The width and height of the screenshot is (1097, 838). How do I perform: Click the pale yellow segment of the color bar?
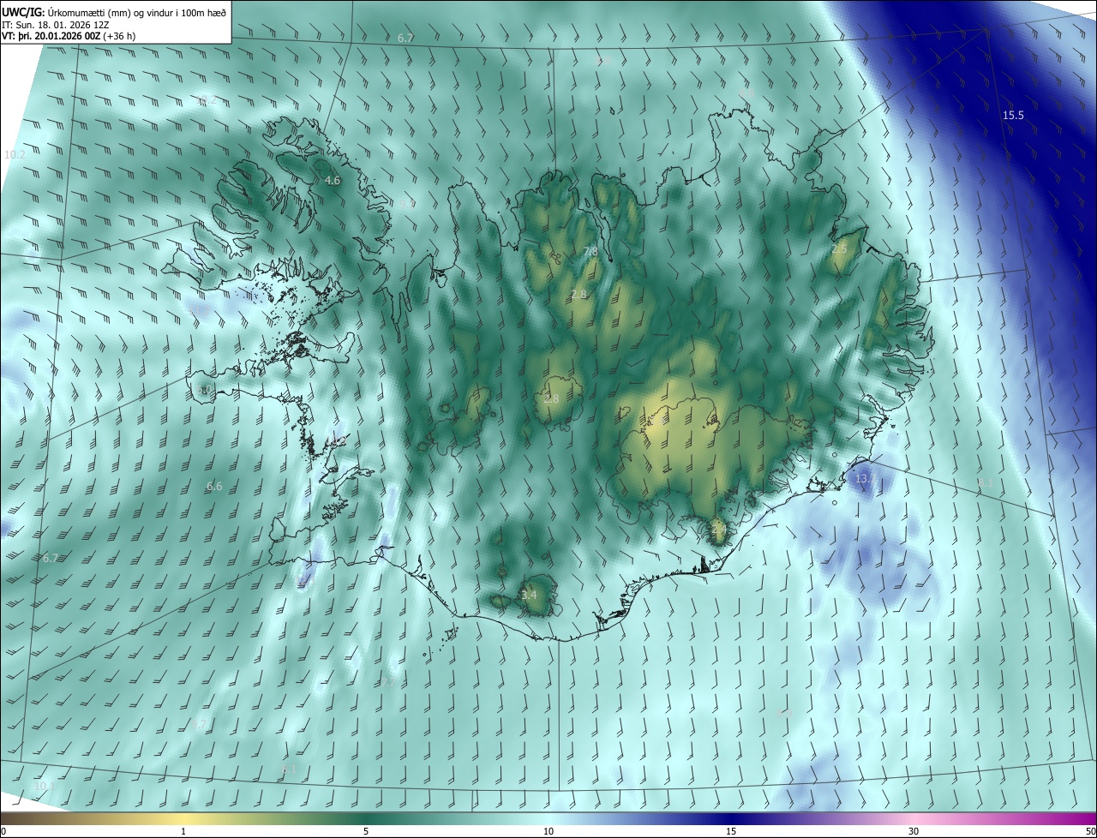pyautogui.click(x=184, y=819)
